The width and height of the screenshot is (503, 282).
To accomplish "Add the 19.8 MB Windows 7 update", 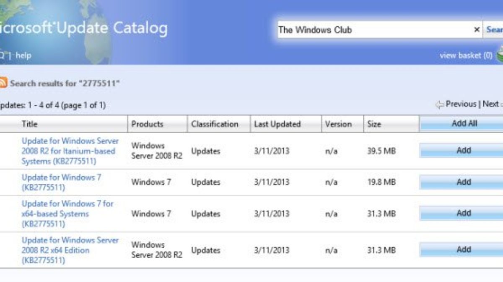I will click(463, 182).
